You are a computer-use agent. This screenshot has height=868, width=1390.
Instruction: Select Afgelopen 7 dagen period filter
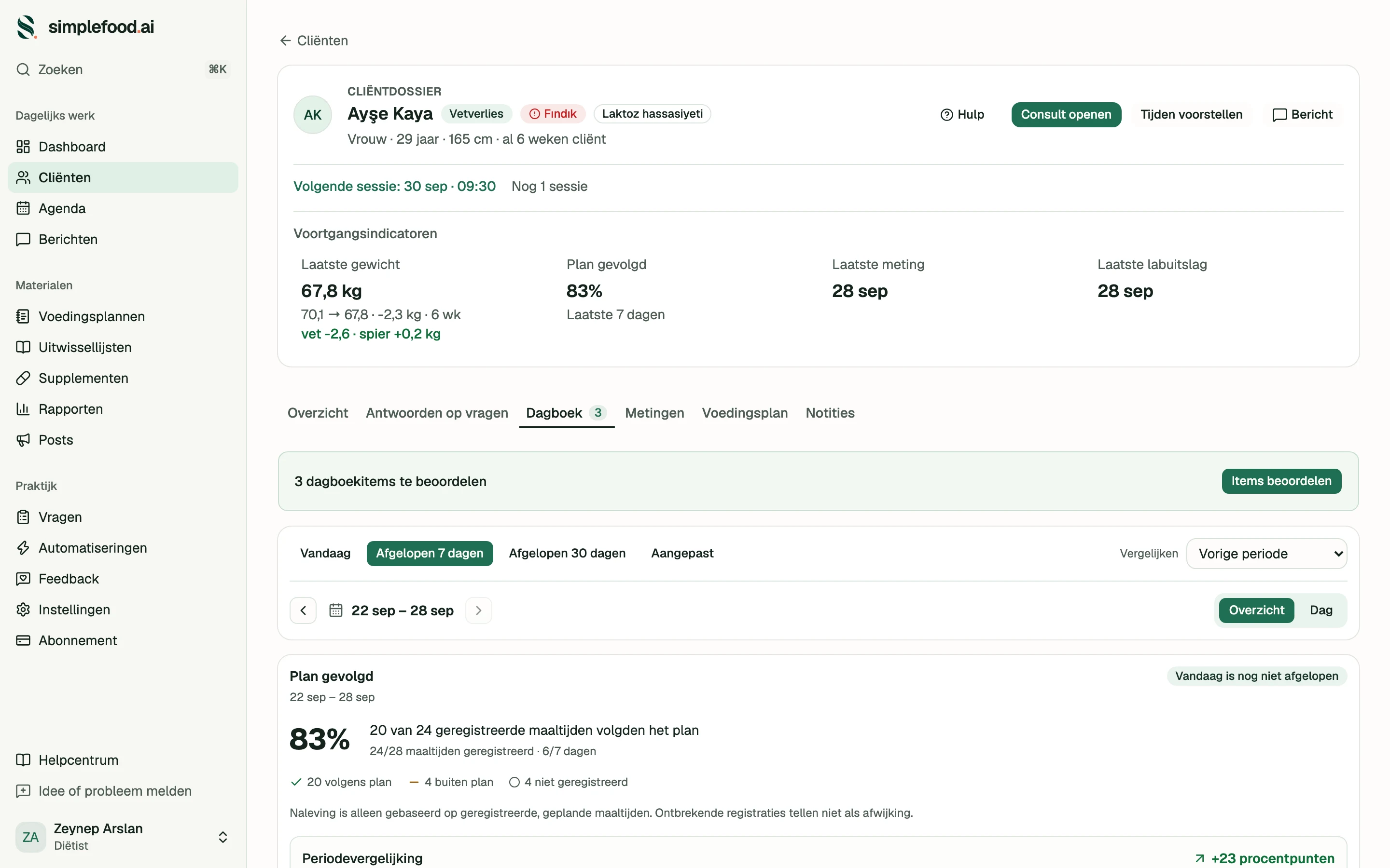pos(430,554)
